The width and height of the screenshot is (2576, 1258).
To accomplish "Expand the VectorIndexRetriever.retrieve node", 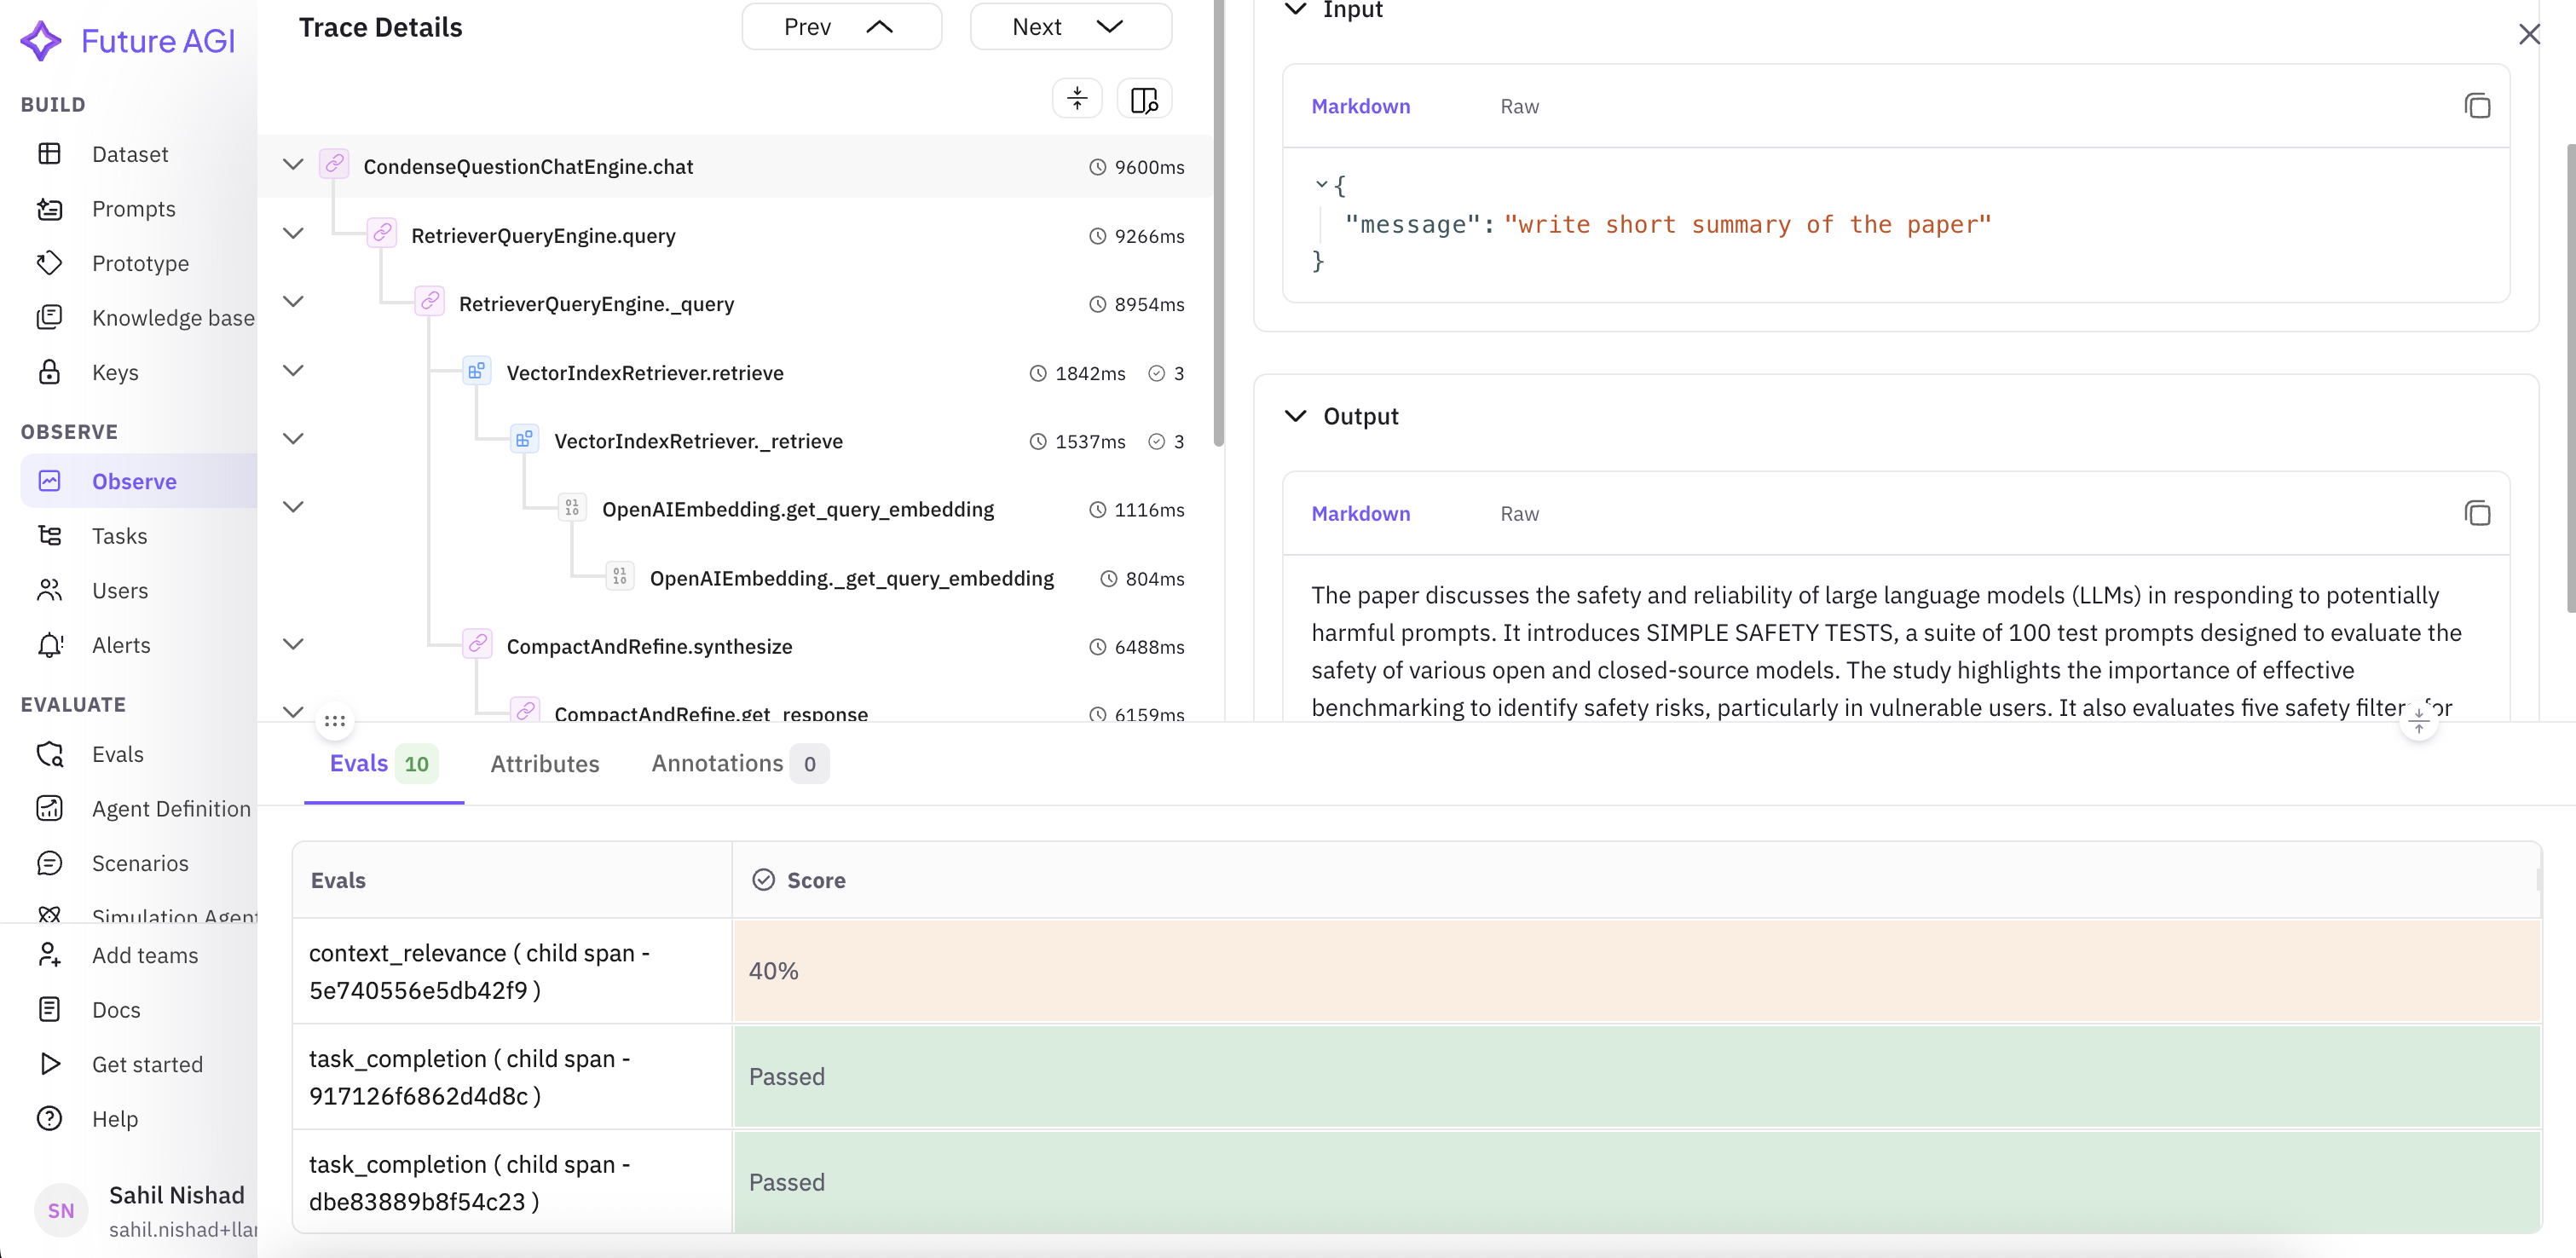I will pos(292,370).
